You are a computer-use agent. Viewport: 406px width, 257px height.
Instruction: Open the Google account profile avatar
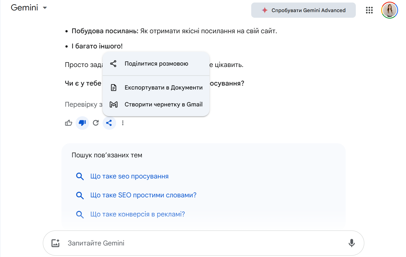(390, 10)
